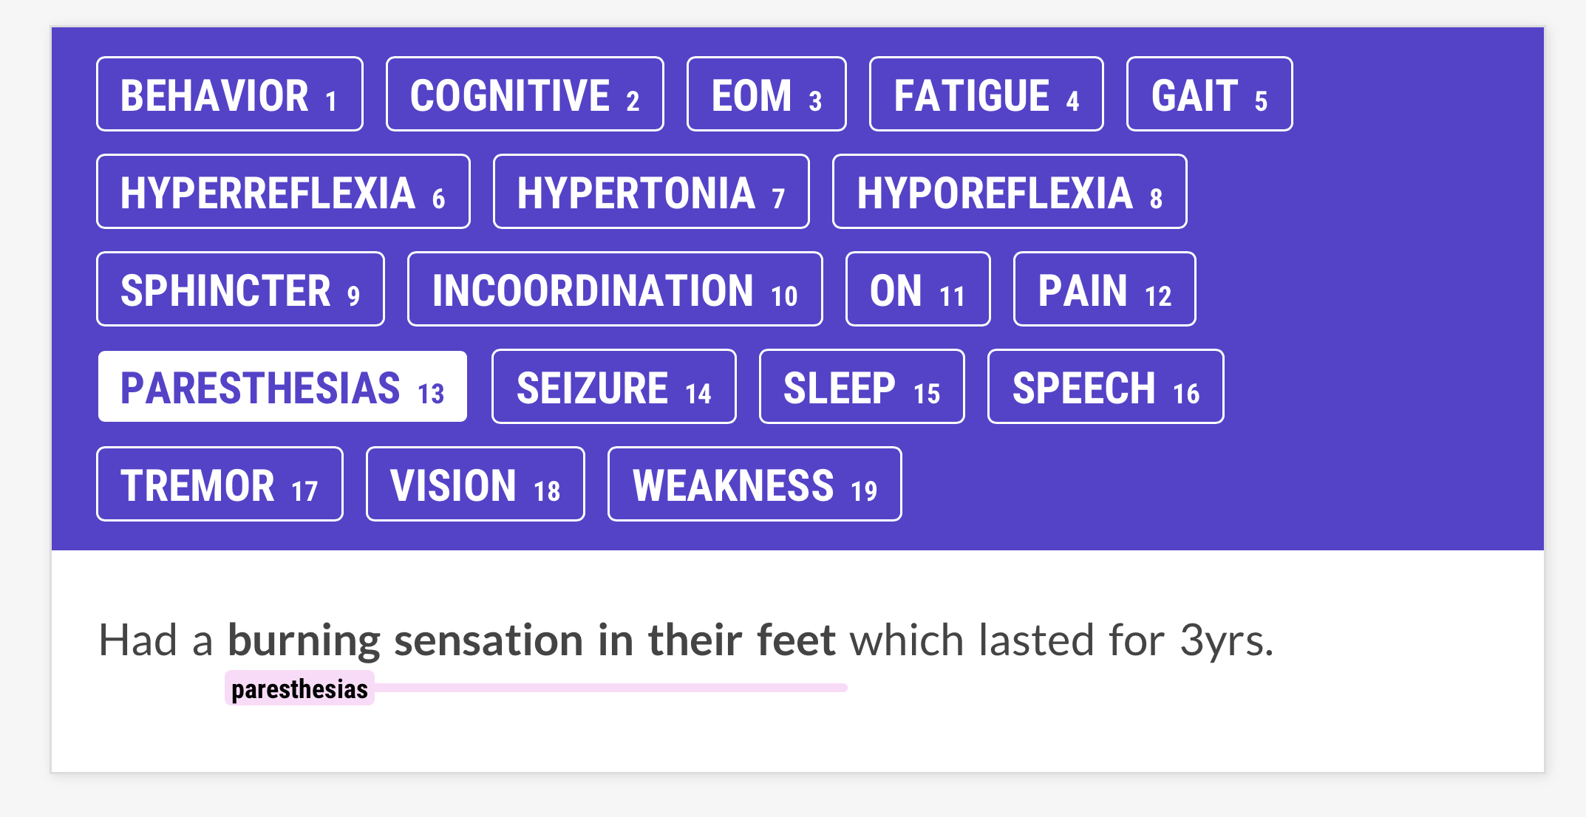The image size is (1586, 817).
Task: Click the pink paresthesias annotation tag
Action: tap(299, 688)
